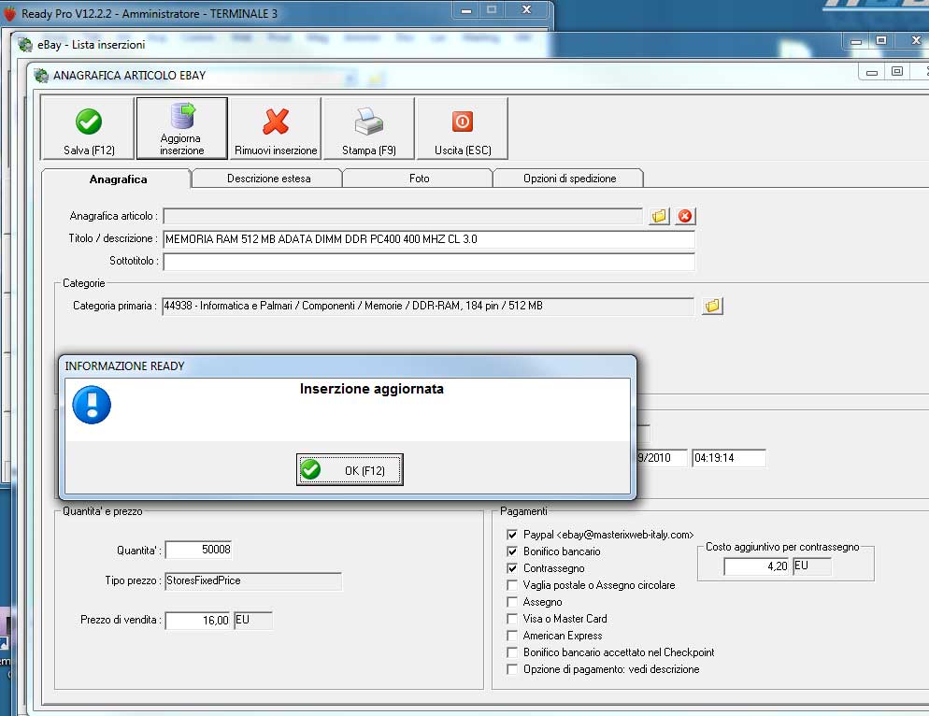This screenshot has width=929, height=716.
Task: Click the Categorie group label
Action: pos(83,283)
